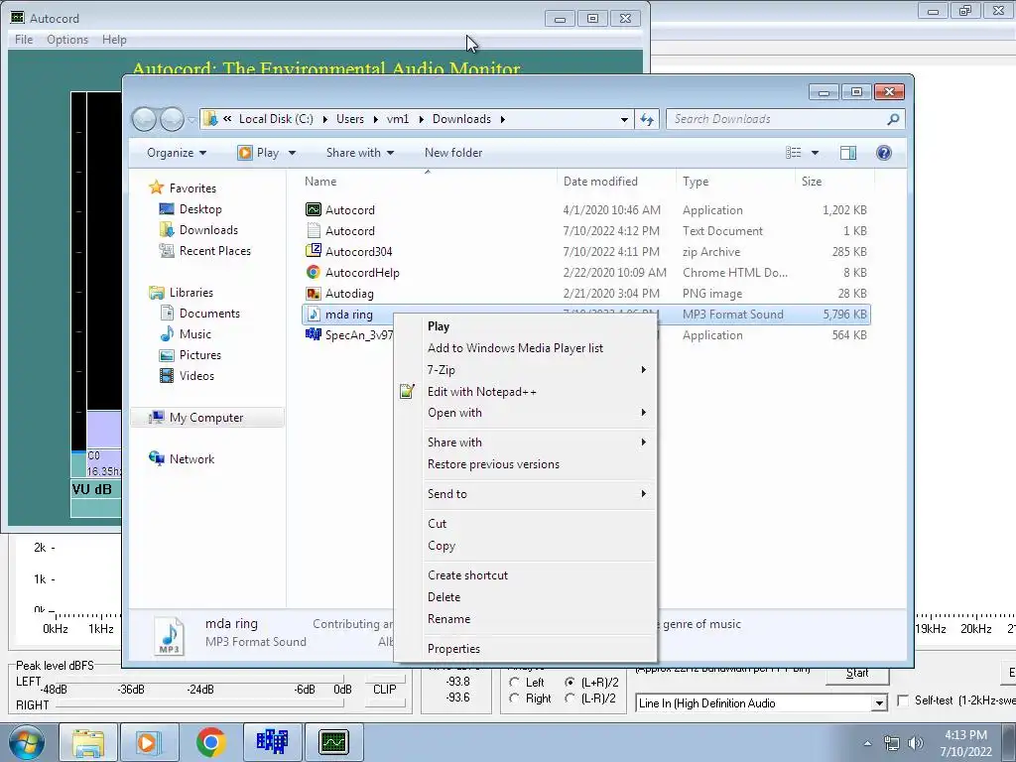
Task: Select the Autocord304 zip archive icon
Action: (x=314, y=251)
